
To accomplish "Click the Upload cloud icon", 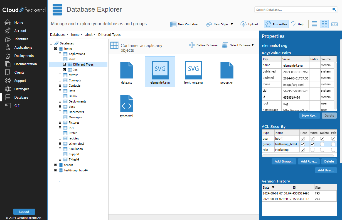I will [243, 24].
